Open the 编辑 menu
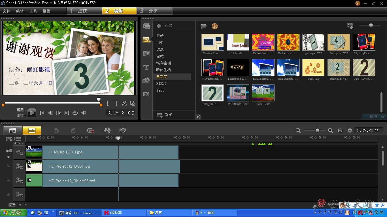Screen dimensions: 387x217 pos(20,11)
